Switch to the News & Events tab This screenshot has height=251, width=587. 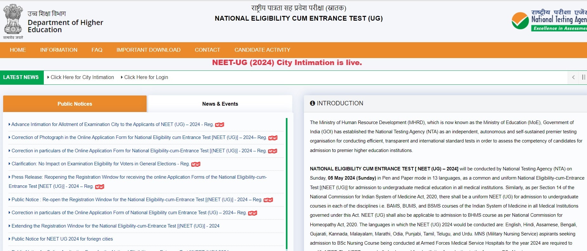tap(220, 104)
